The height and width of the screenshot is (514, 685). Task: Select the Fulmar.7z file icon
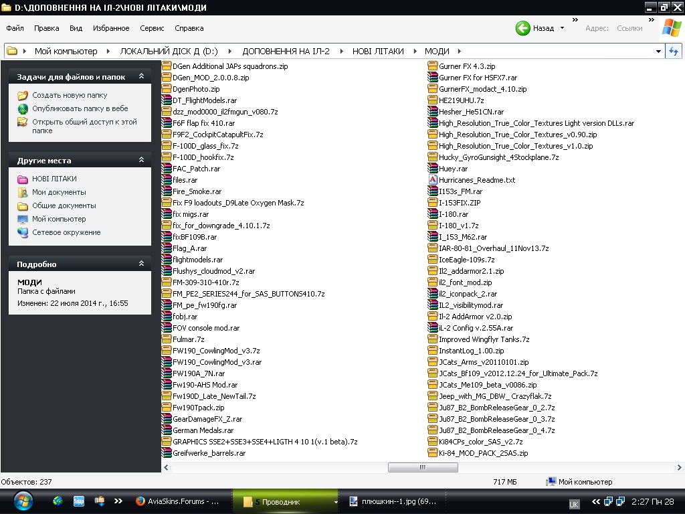167,339
